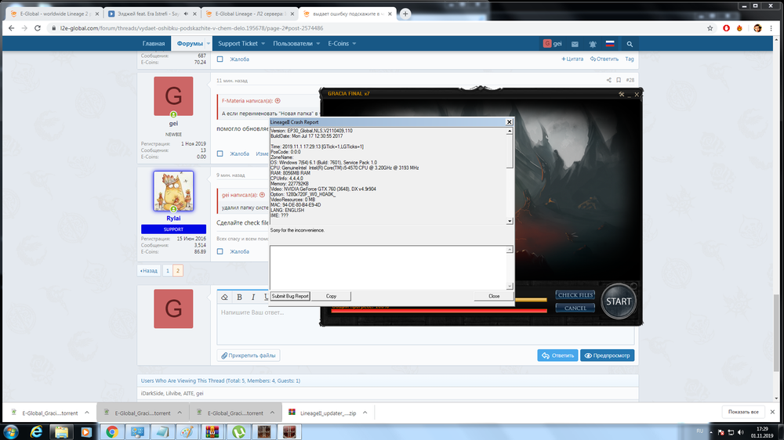Click CHECK FILES in the launcher
This screenshot has height=440, width=784.
(575, 295)
